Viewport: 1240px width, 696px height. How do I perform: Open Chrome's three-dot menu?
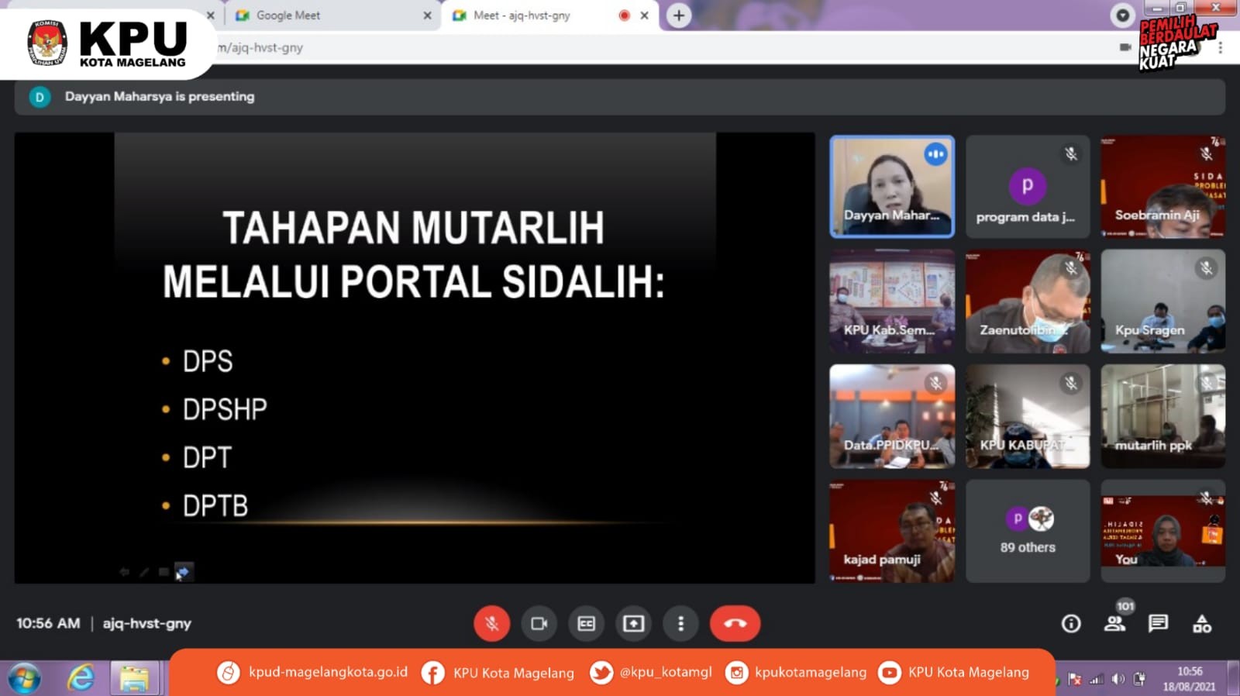1220,48
